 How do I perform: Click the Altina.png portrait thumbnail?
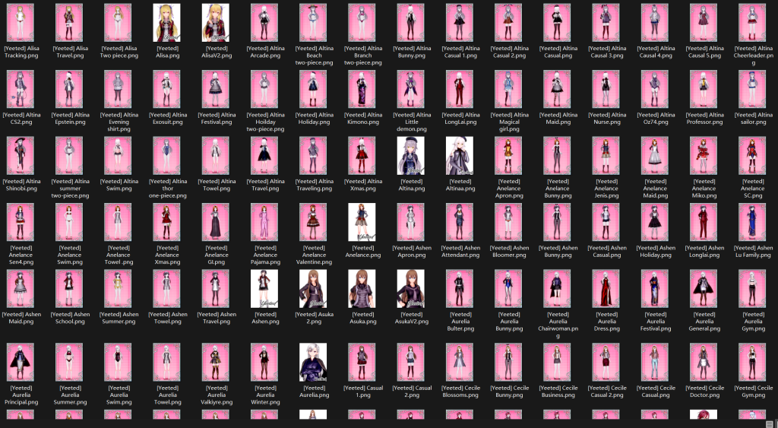(411, 156)
